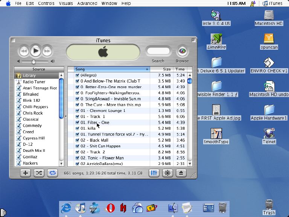Screen dimensions: 289x217
Task: Skip to previous track with rewind button
Action: [x=24, y=51]
